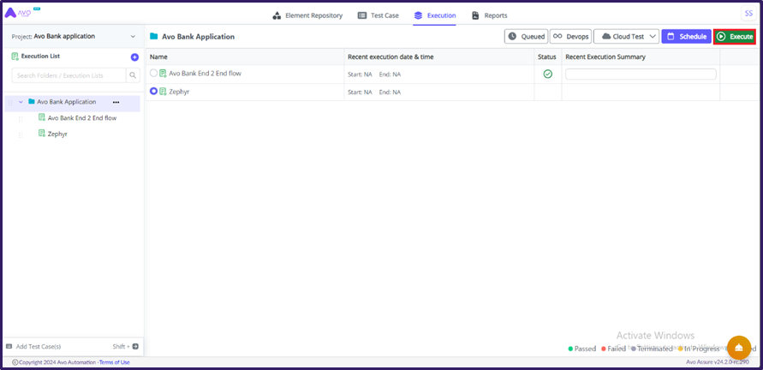Click the drag handle beside Zephyr in sidebar
763x370 pixels.
(21, 134)
